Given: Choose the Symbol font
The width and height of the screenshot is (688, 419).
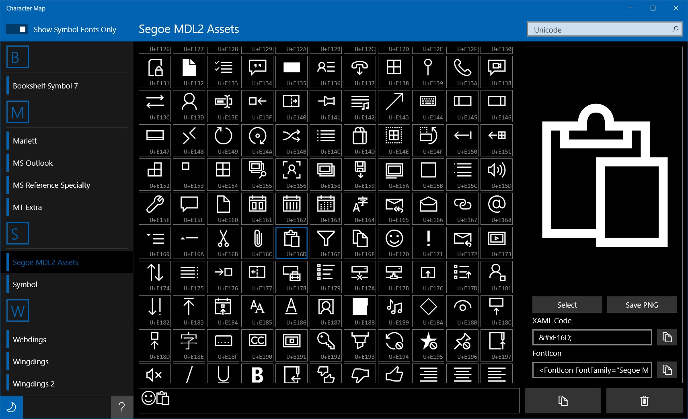Looking at the screenshot, I should point(67,284).
